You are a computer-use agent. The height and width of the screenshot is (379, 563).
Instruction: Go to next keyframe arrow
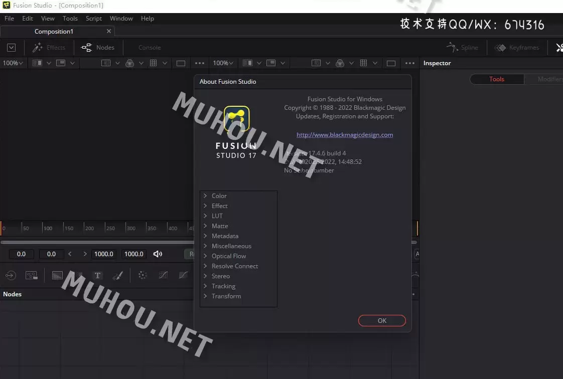(85, 254)
